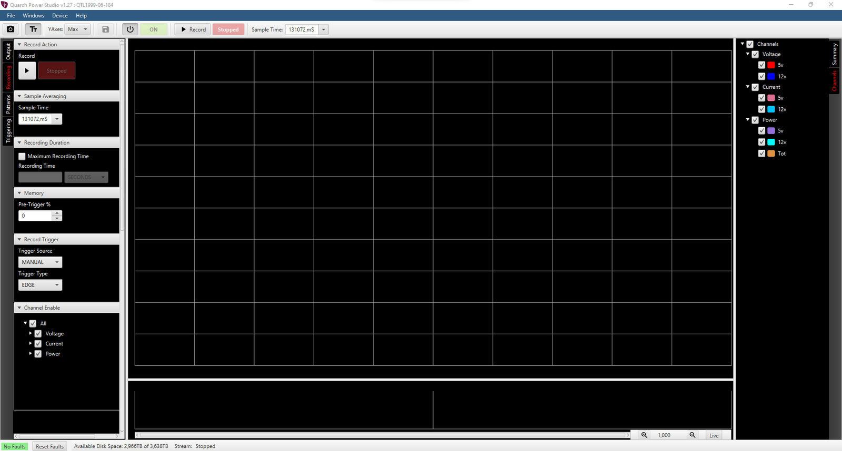Uncheck Voltage in Channel Enable tree

pyautogui.click(x=38, y=334)
